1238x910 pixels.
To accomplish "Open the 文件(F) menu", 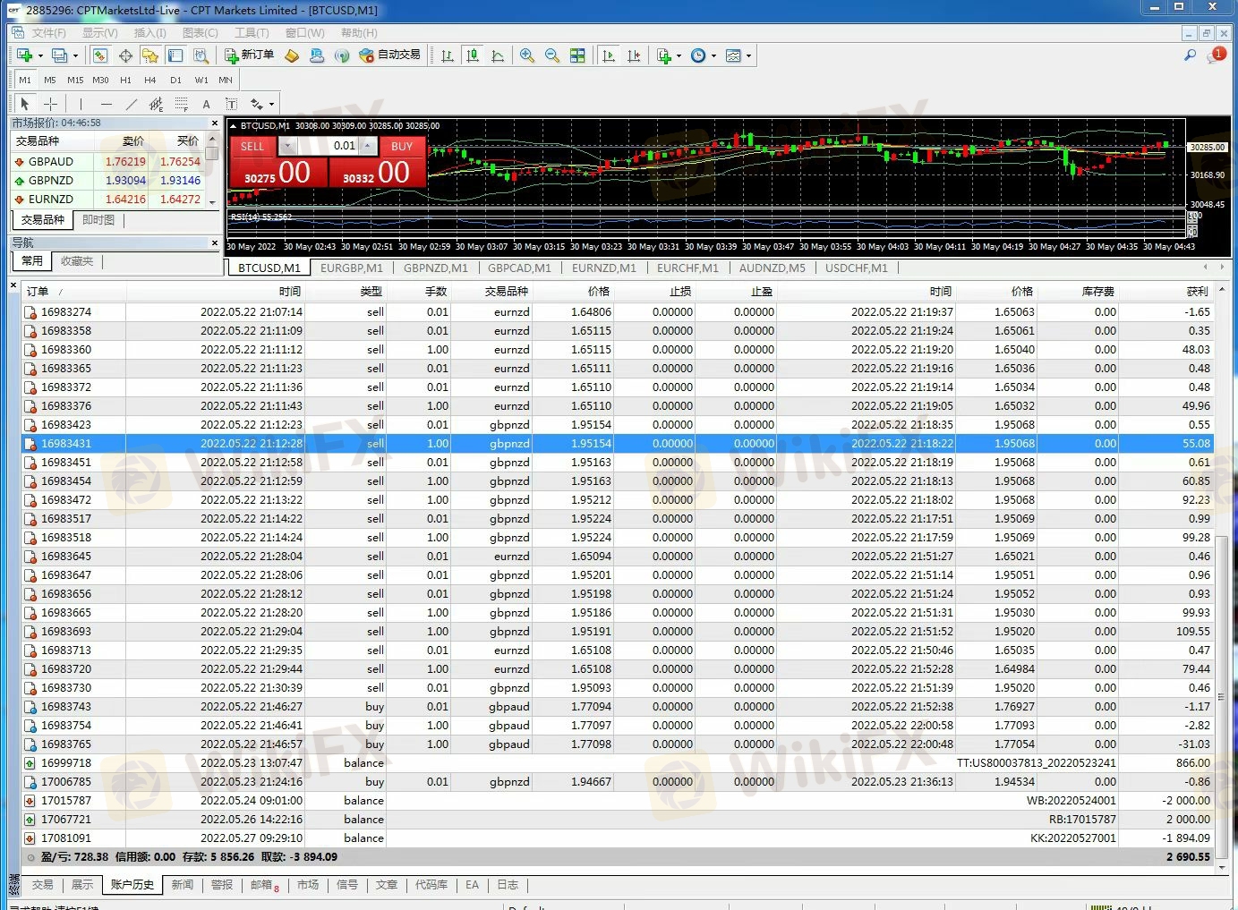I will [47, 32].
